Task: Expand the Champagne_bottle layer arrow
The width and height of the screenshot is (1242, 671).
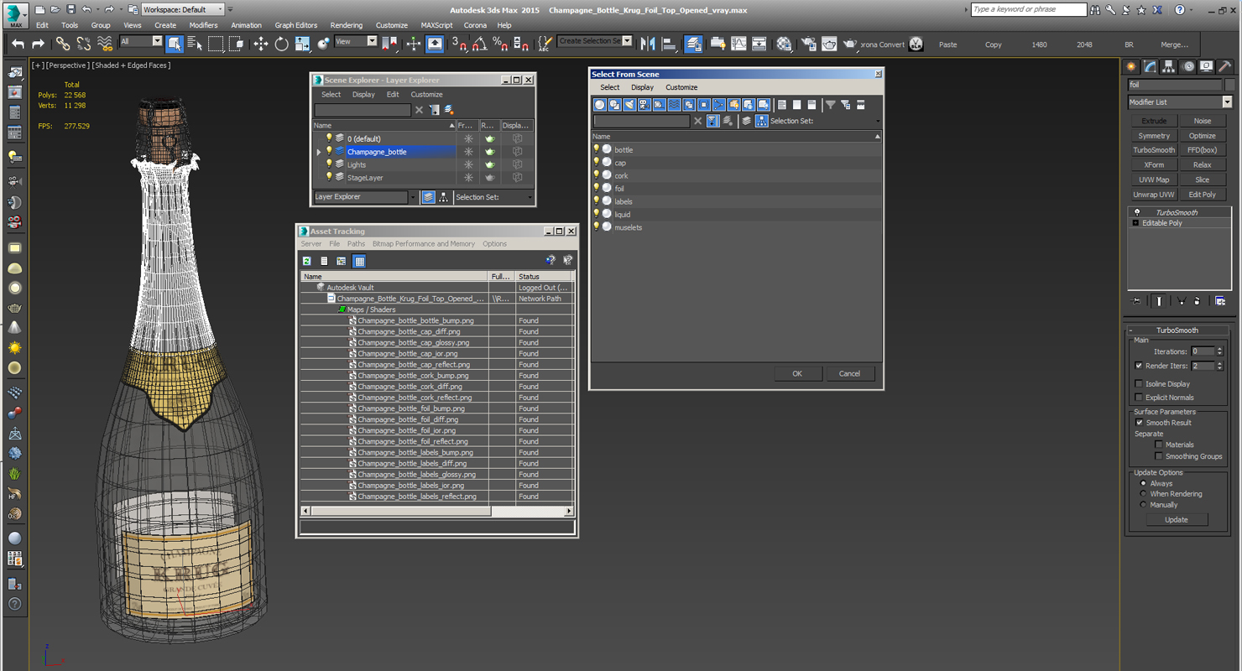Action: [319, 152]
